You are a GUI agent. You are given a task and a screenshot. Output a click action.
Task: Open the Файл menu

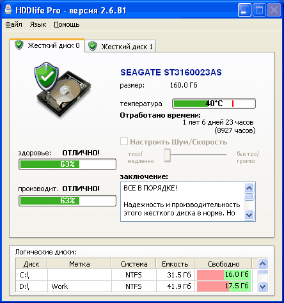pyautogui.click(x=13, y=24)
